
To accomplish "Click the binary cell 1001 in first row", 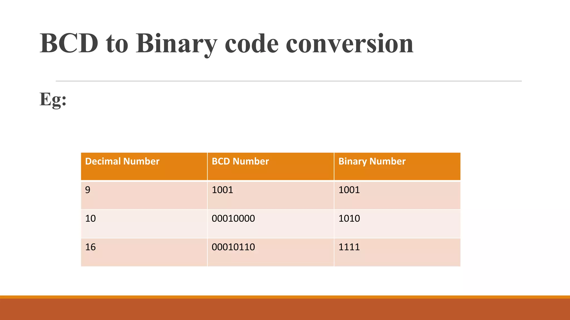I will pos(349,190).
